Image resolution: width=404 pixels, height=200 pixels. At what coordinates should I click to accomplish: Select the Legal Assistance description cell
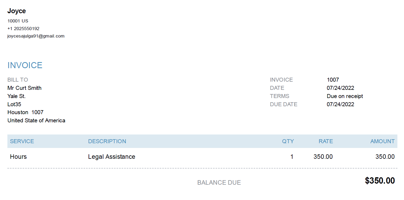112,157
